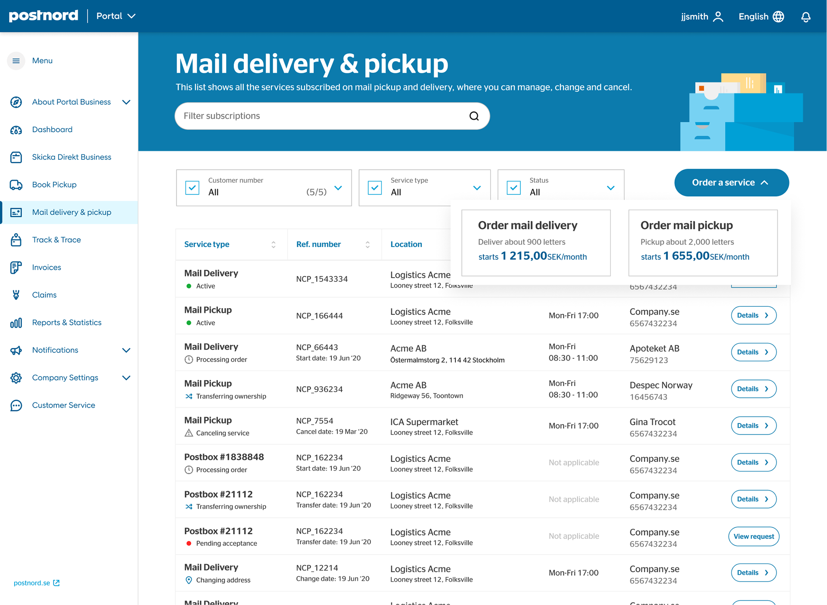The image size is (827, 605).
Task: Click the Apoteket AB contact name
Action: point(654,349)
